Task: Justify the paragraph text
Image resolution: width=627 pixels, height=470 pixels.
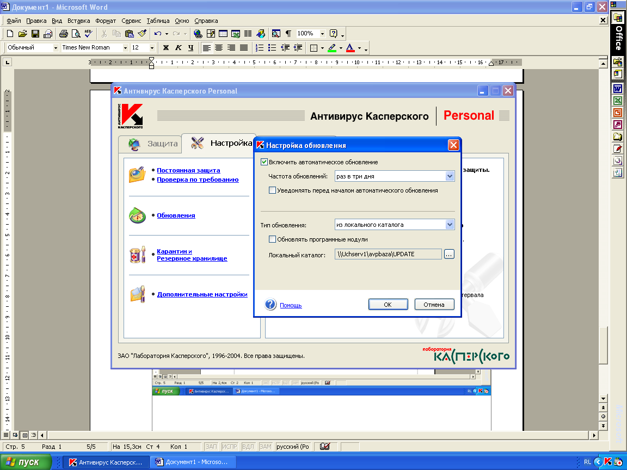Action: point(244,47)
